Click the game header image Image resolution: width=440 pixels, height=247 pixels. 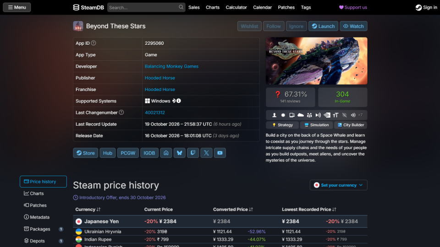tap(317, 61)
